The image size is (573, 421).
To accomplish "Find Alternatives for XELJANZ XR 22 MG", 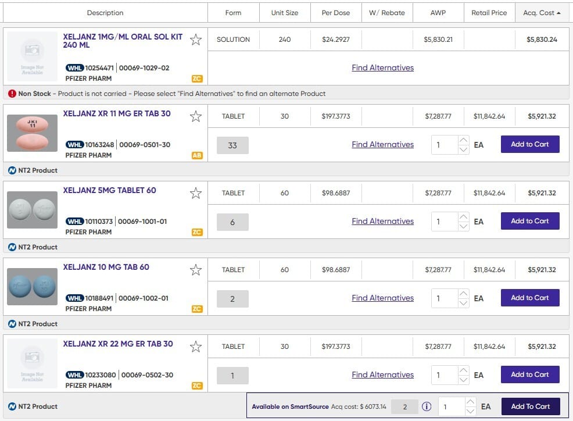I will point(382,375).
